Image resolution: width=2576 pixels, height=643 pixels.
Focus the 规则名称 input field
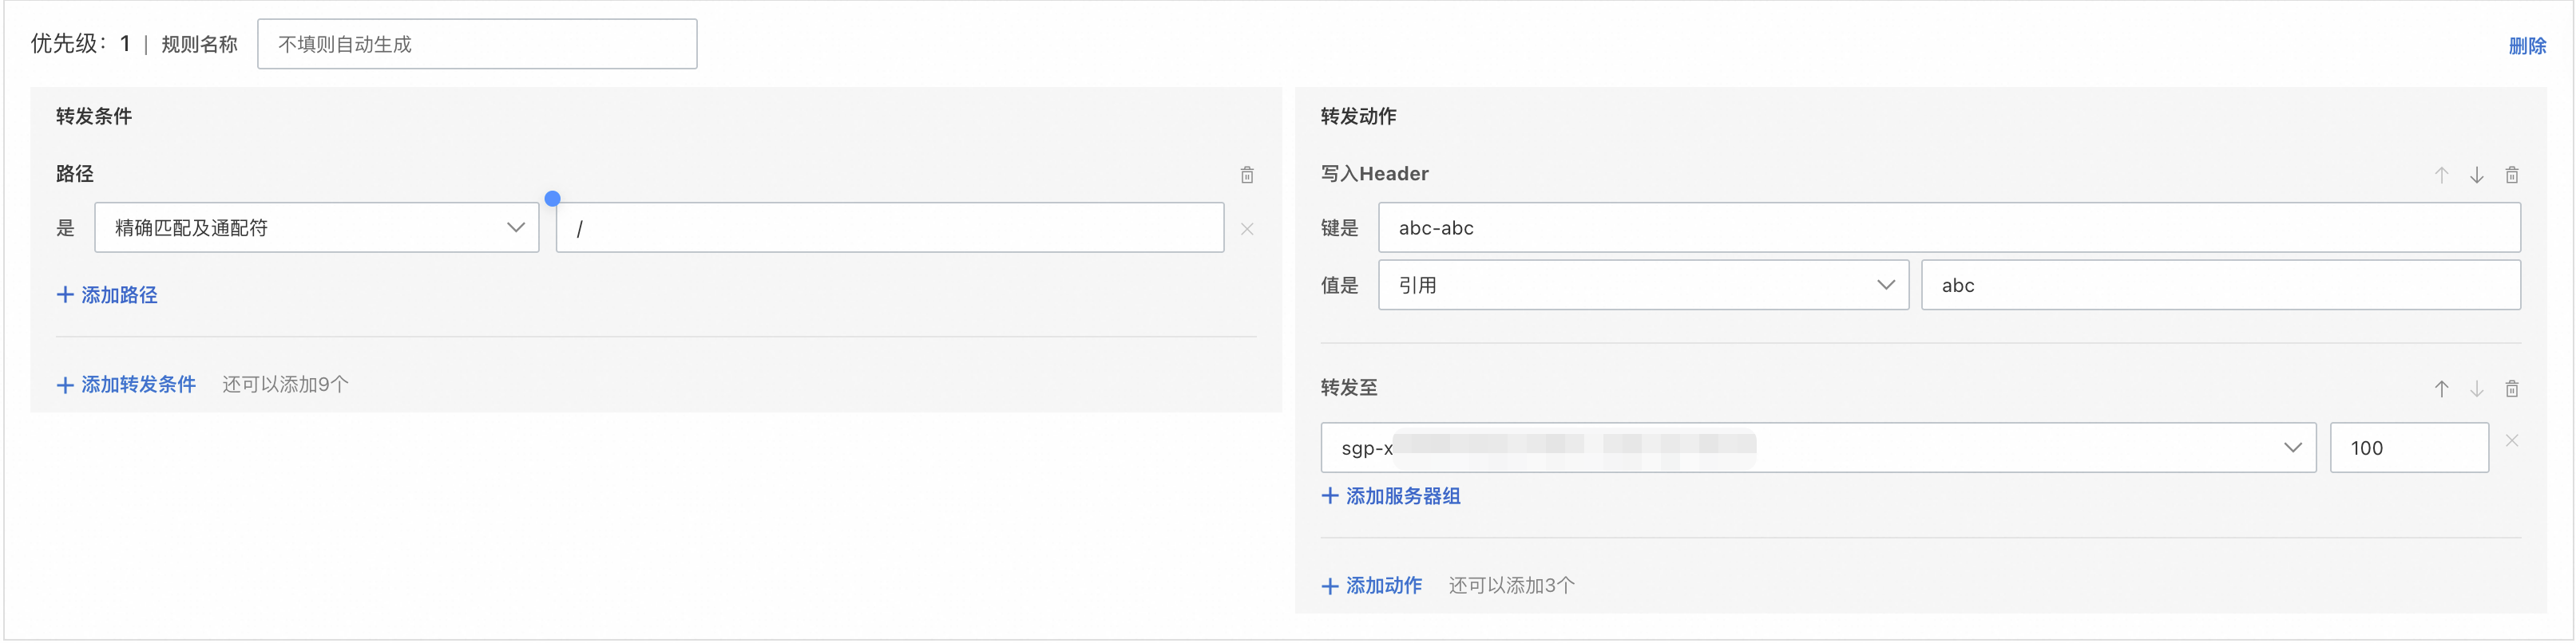[477, 44]
